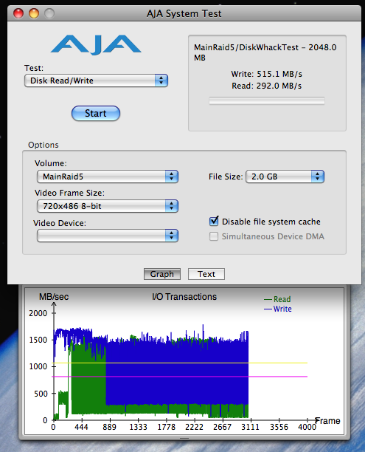The height and width of the screenshot is (452, 365).
Task: Click the Video Frame Size label
Action: click(x=69, y=193)
